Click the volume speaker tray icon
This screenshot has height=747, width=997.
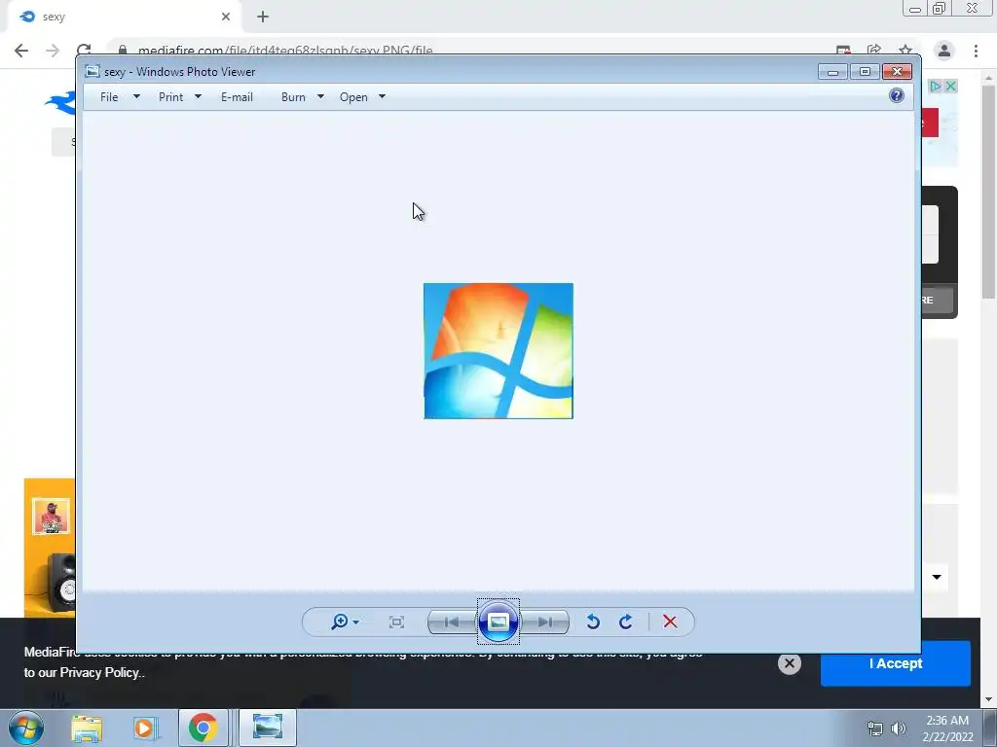tap(899, 729)
